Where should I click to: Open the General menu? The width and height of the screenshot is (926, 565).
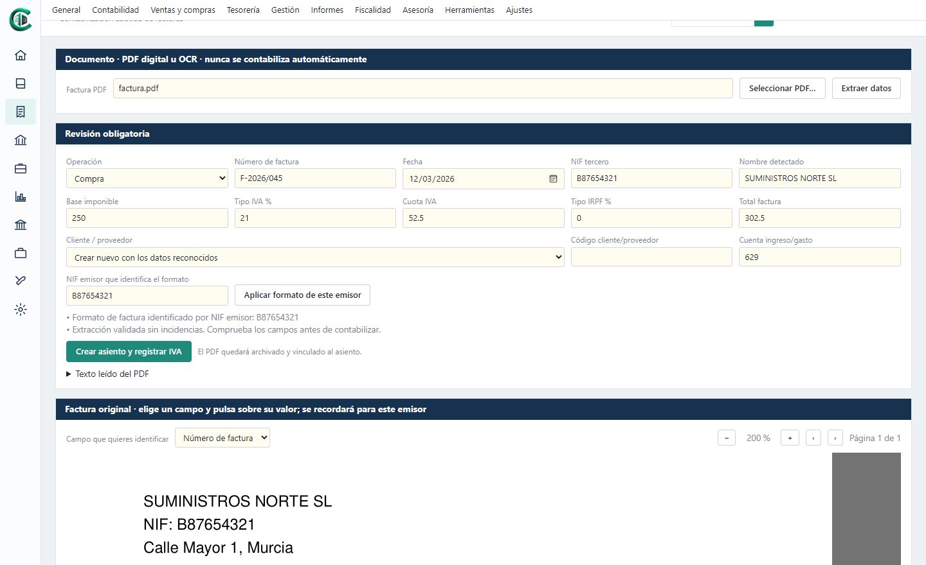coord(66,10)
